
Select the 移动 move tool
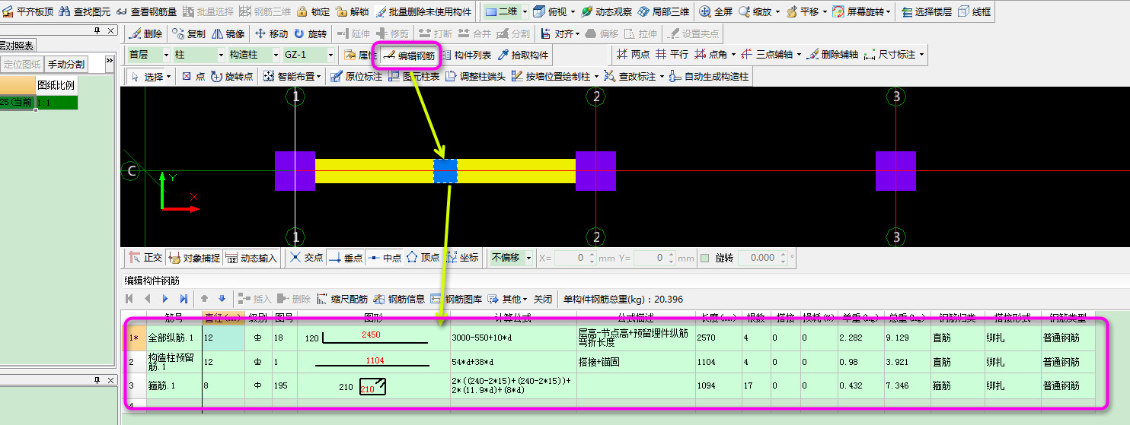(271, 33)
